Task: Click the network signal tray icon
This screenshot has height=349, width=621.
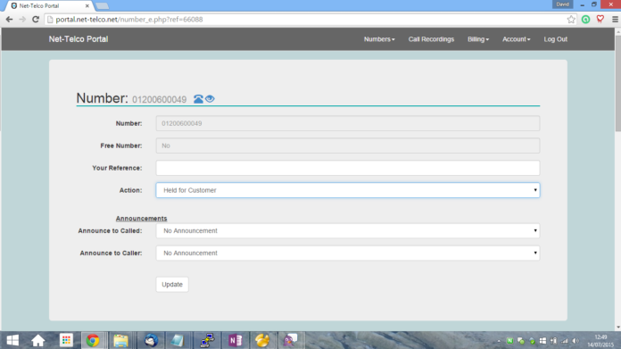Action: pyautogui.click(x=565, y=341)
